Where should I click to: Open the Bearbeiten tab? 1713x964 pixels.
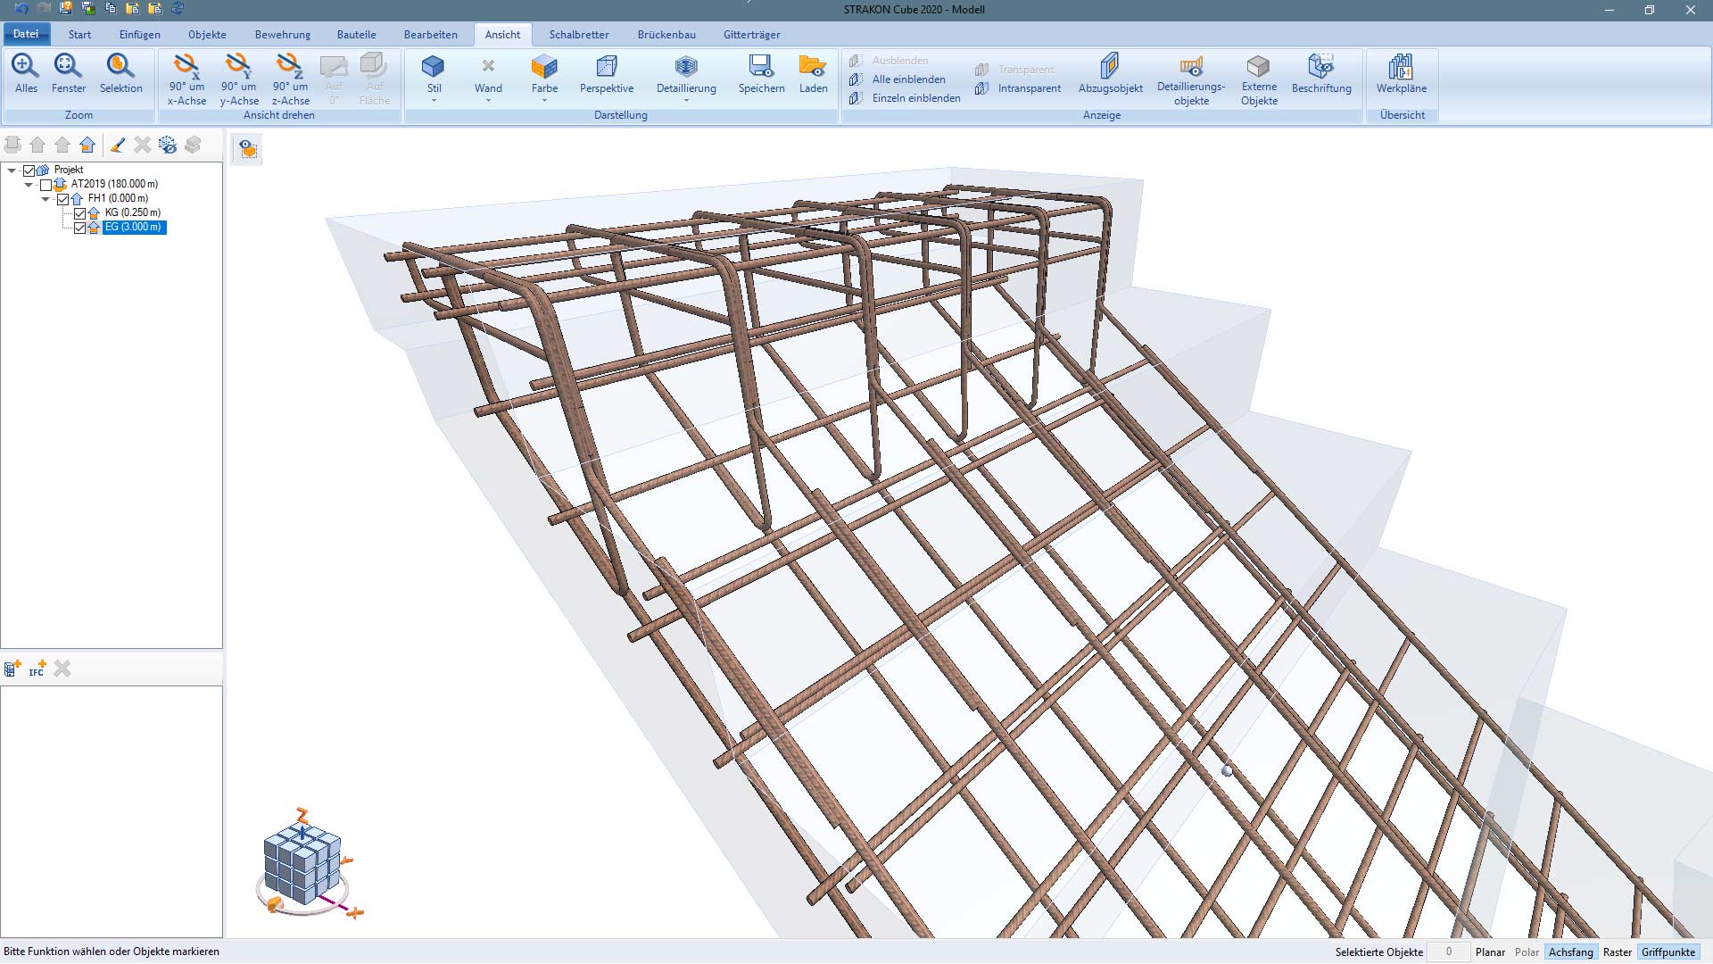[430, 35]
